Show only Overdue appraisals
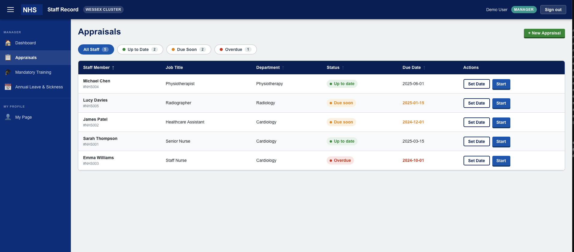The height and width of the screenshot is (252, 574). tap(235, 49)
